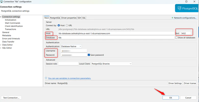Select Transactions in the tree

click(x=10, y=29)
